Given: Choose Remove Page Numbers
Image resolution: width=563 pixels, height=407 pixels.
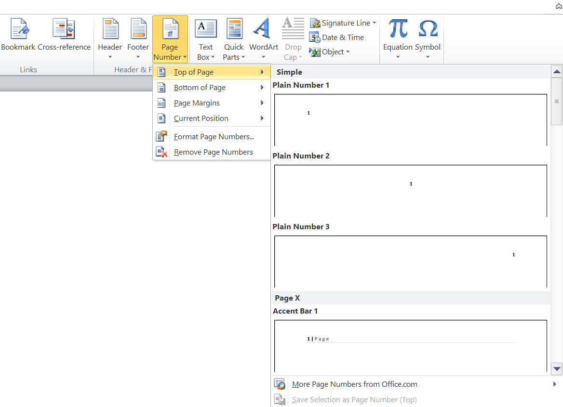Looking at the screenshot, I should [x=212, y=152].
